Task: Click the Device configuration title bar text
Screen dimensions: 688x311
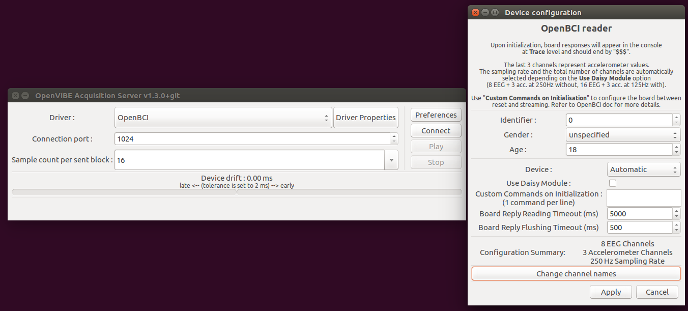Action: (x=543, y=13)
